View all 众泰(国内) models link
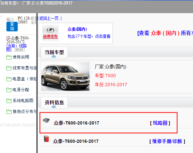 [165, 33]
